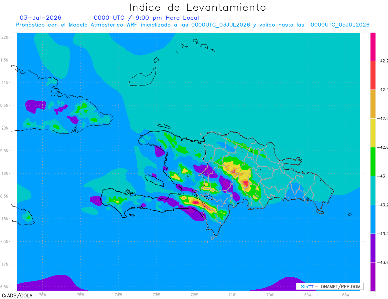The image size is (388, 299).
Task: Pick the green legend color segment
Action: pyautogui.click(x=373, y=162)
